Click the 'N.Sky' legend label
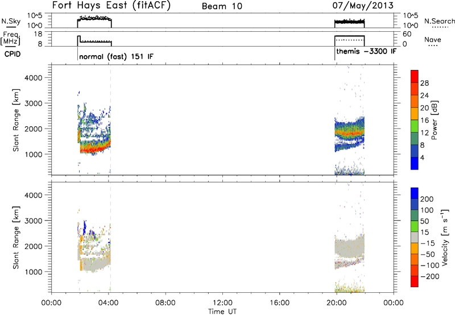 point(11,21)
